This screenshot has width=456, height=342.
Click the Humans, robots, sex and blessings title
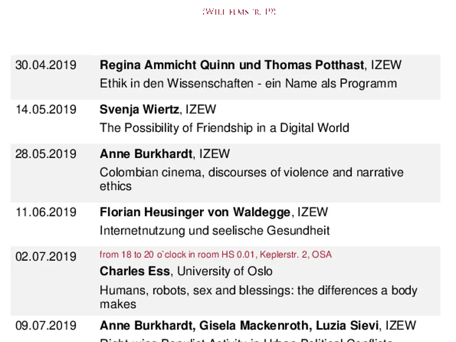[258, 297]
